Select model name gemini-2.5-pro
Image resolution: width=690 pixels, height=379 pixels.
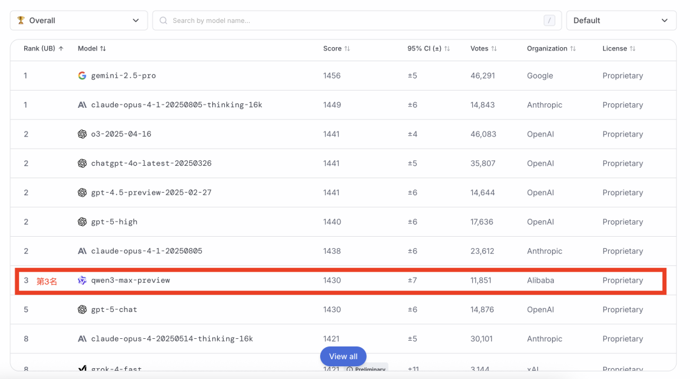(x=123, y=76)
